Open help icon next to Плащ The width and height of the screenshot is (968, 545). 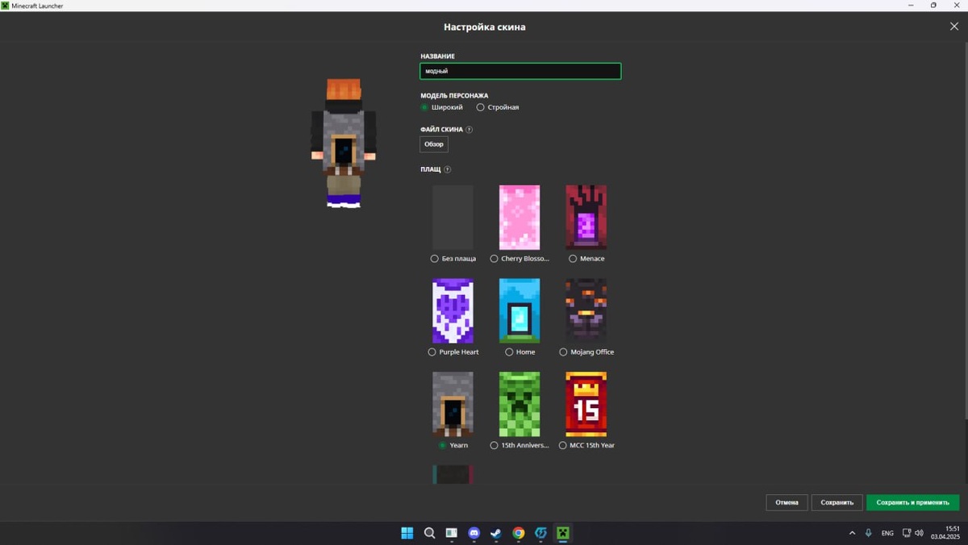click(x=447, y=169)
